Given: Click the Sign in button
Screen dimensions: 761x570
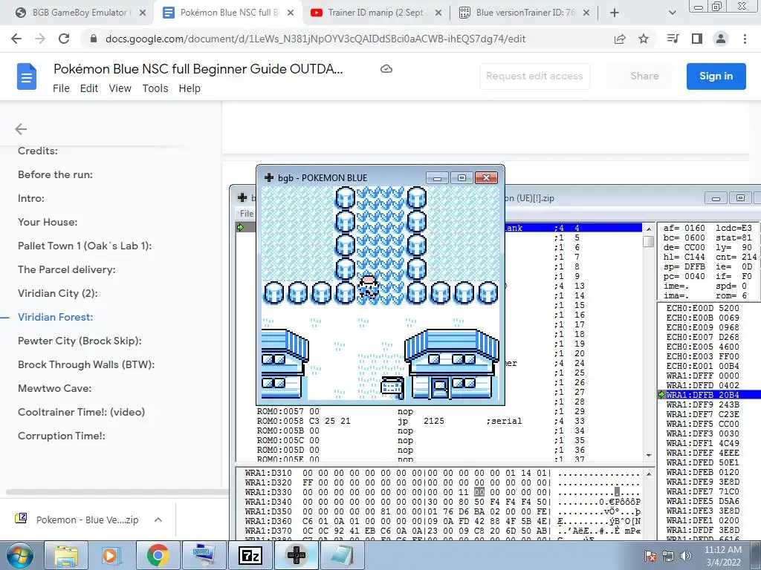Looking at the screenshot, I should (716, 76).
